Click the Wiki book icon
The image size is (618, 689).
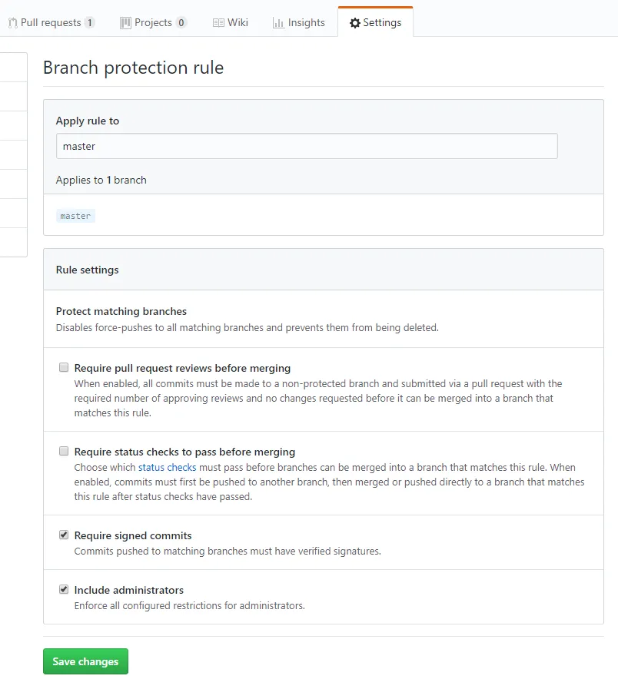[218, 23]
